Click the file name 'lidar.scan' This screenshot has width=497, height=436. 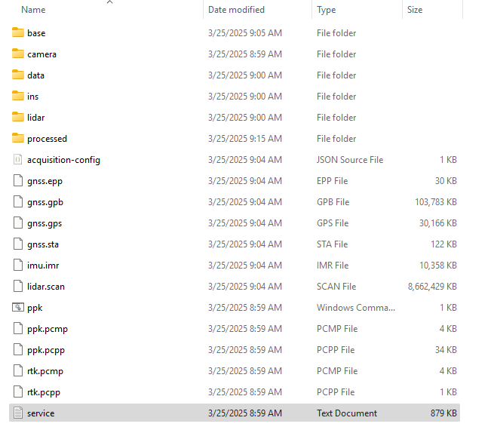46,287
